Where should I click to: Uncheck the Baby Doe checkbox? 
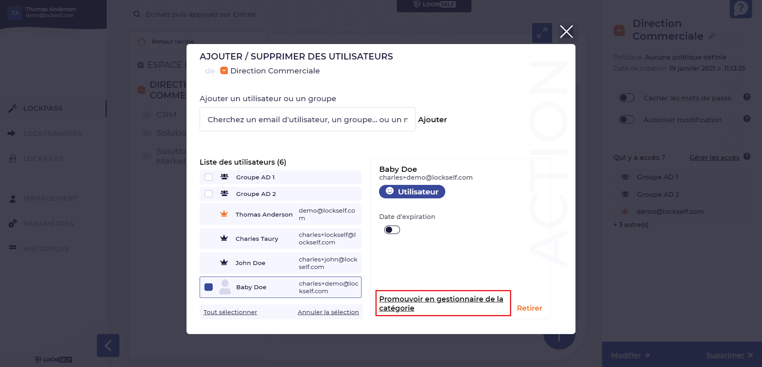point(208,287)
